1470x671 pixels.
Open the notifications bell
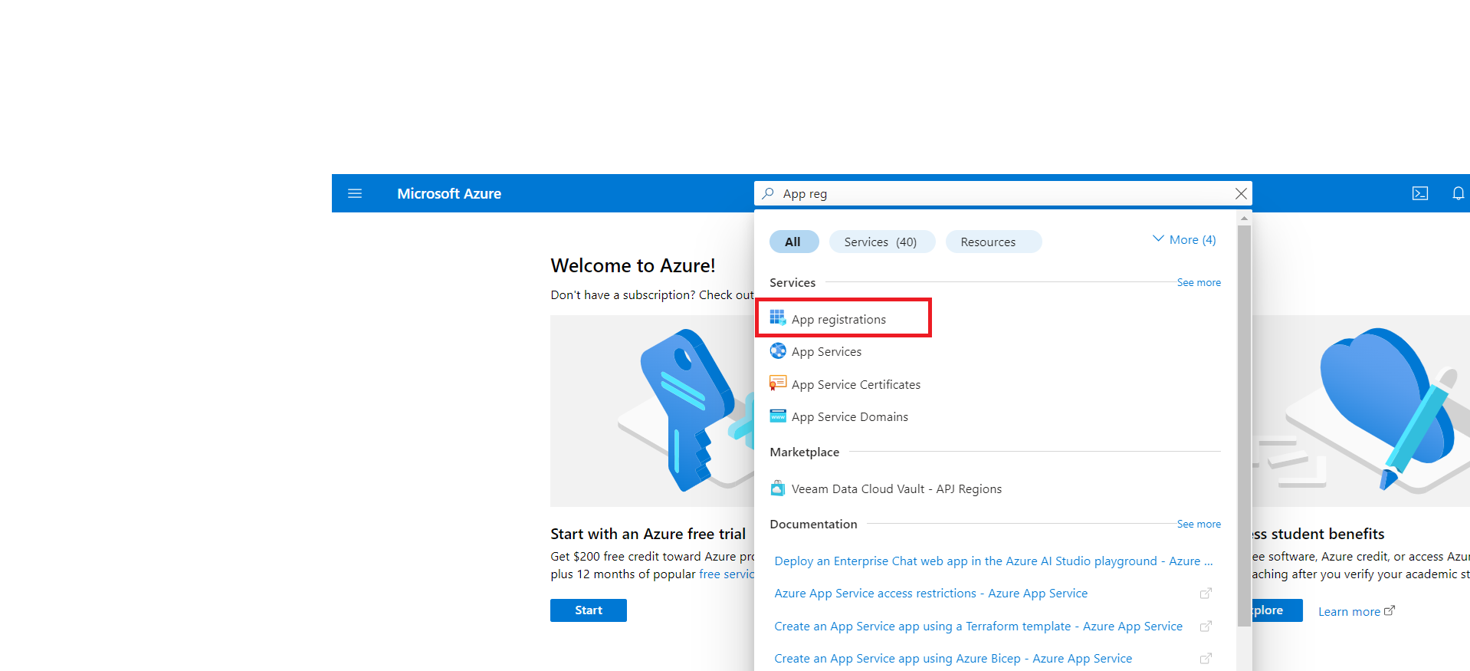(x=1458, y=193)
